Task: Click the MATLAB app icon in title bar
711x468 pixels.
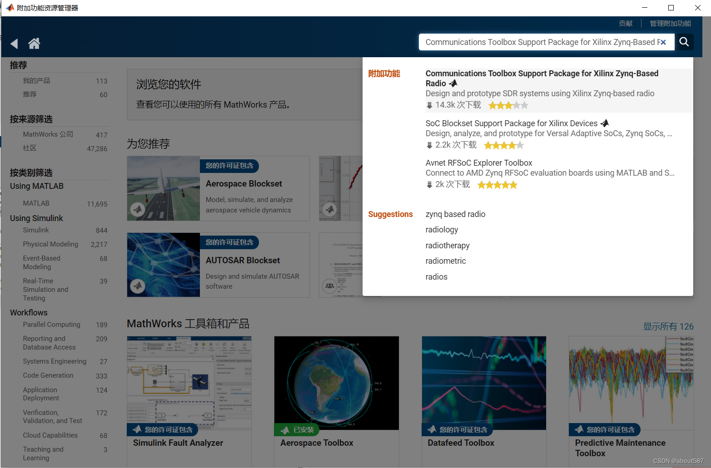Action: click(x=10, y=8)
